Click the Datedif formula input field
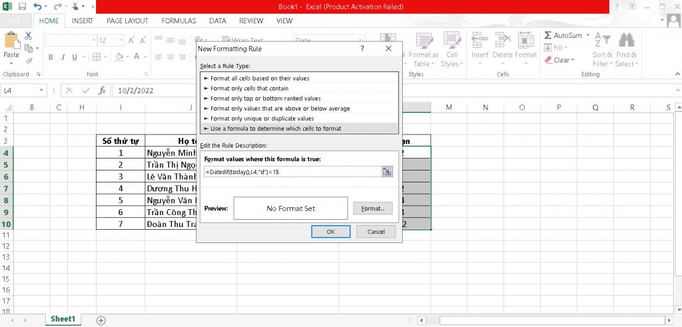This screenshot has height=327, width=682. (x=292, y=172)
